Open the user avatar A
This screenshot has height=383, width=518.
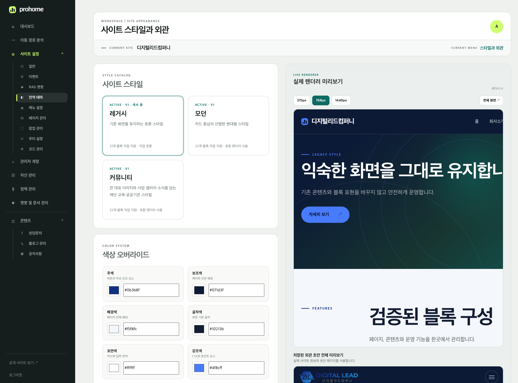click(496, 26)
